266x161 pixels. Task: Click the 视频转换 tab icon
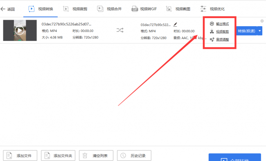(32, 9)
